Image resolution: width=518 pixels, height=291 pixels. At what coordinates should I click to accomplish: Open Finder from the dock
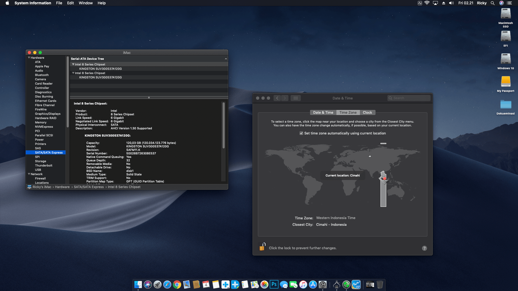tap(138, 285)
